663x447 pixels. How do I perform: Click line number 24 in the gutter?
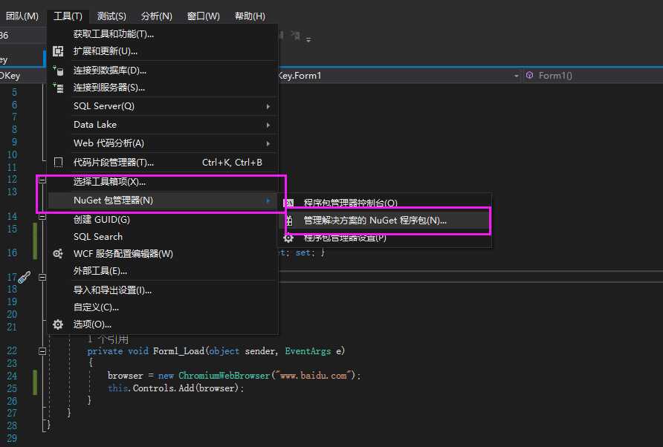(x=12, y=376)
